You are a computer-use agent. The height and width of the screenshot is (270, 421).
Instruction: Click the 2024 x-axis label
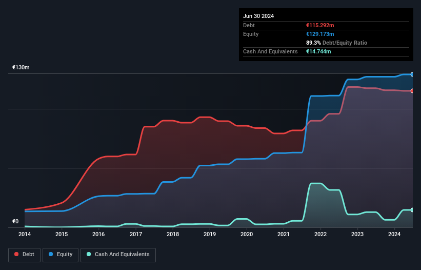(x=394, y=234)
